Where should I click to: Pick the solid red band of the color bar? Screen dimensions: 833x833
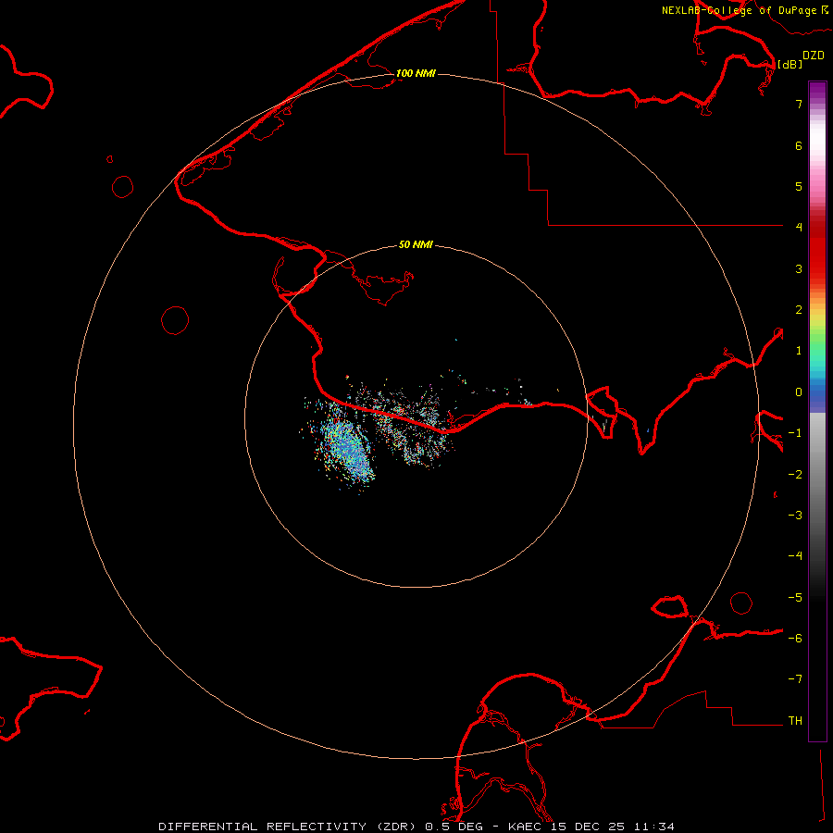[817, 250]
